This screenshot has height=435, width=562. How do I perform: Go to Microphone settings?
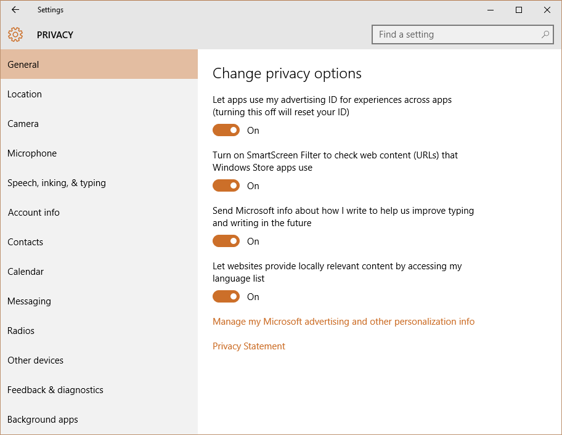[x=99, y=153]
